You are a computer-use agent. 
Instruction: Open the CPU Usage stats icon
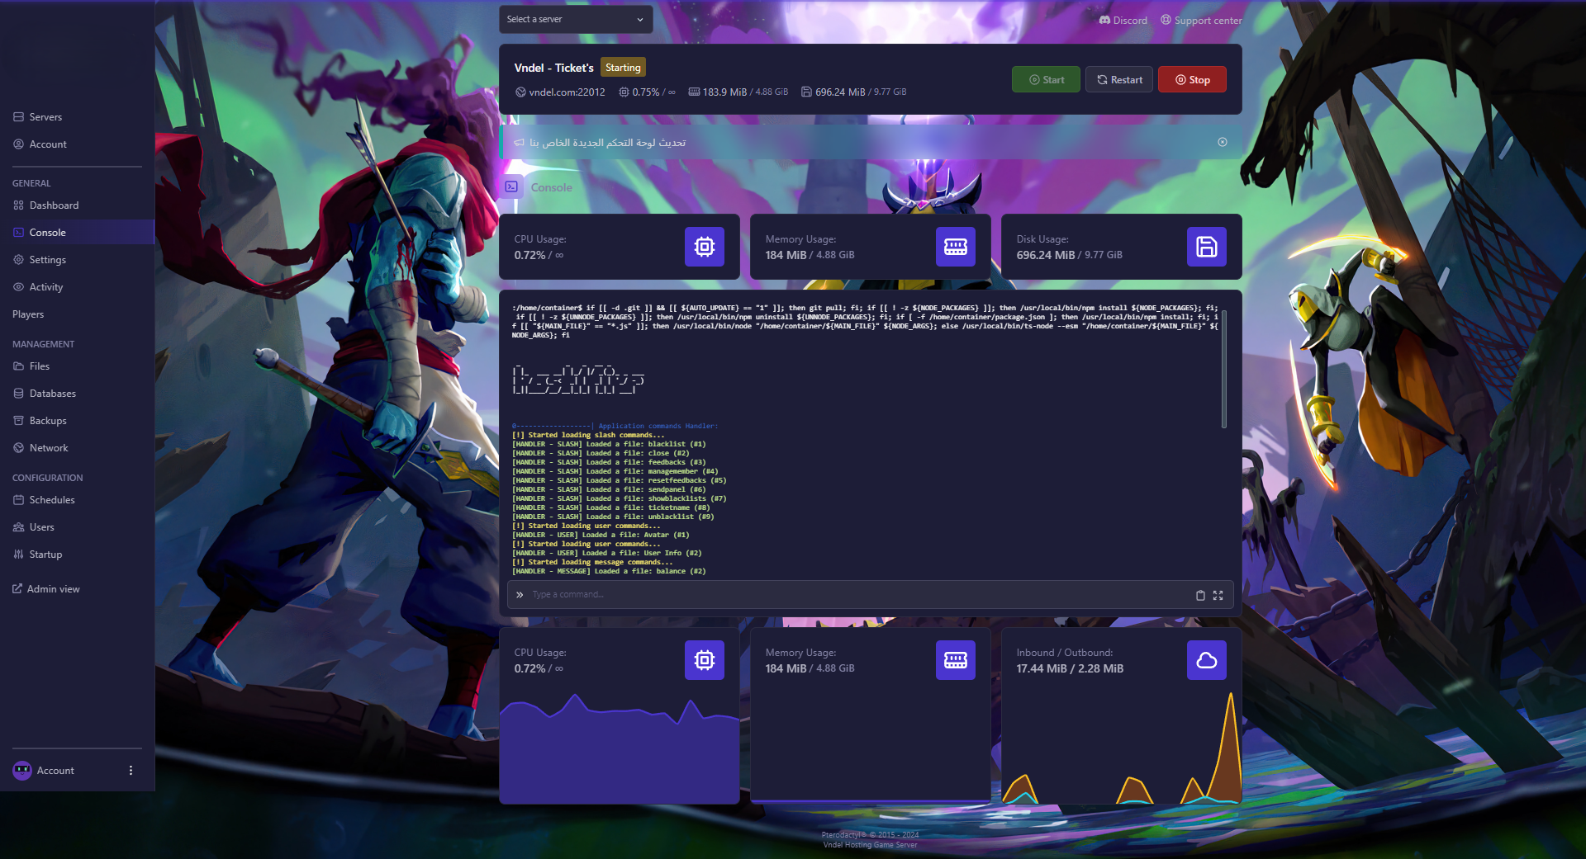tap(704, 246)
